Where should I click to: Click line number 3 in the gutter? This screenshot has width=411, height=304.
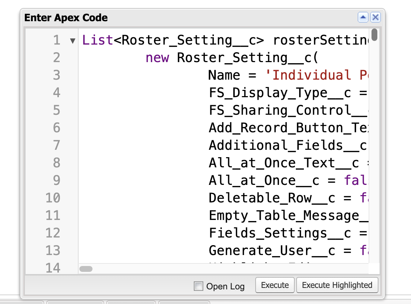57,75
